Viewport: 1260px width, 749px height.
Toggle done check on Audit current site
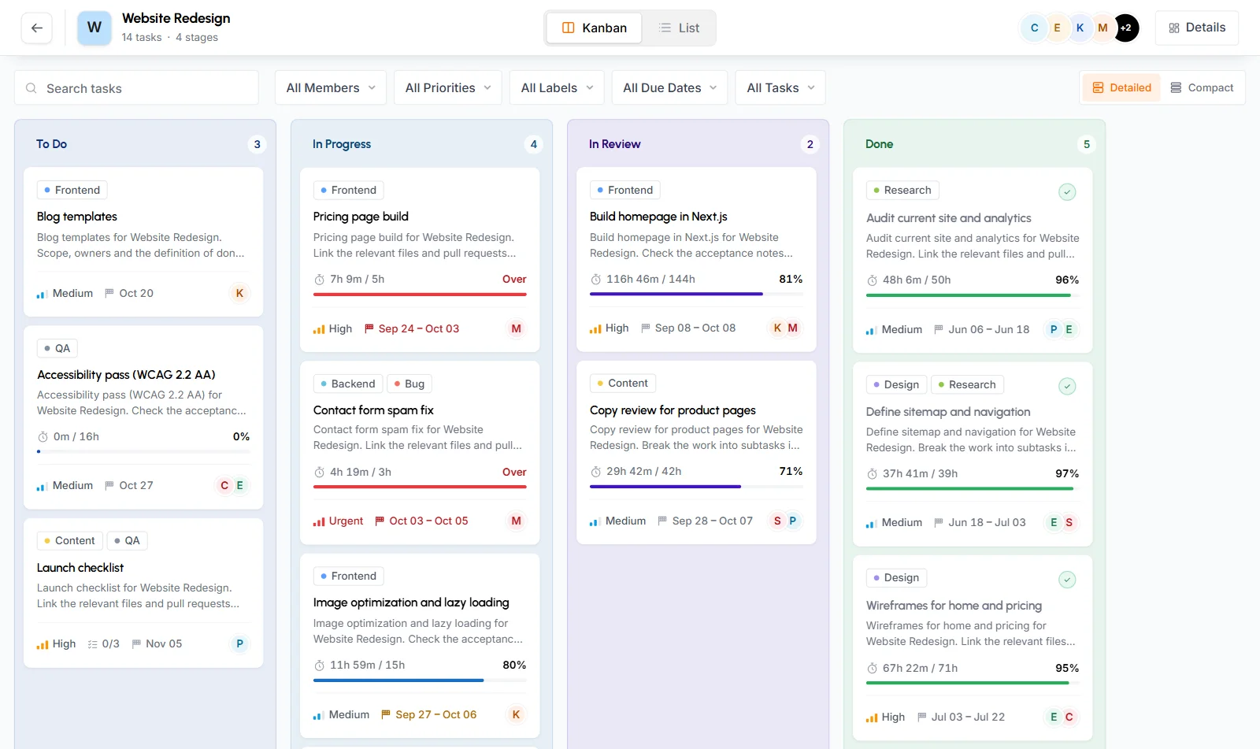[1067, 191]
